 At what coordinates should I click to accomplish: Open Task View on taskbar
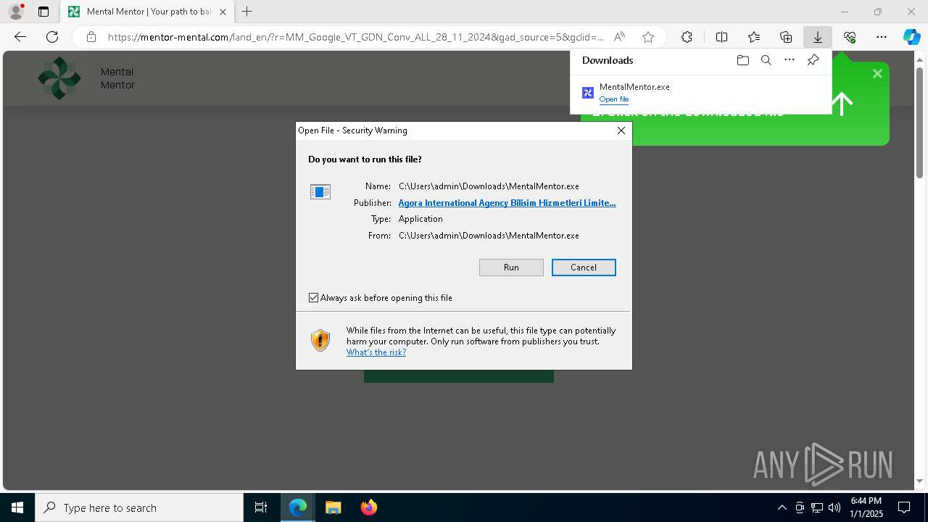[x=261, y=507]
